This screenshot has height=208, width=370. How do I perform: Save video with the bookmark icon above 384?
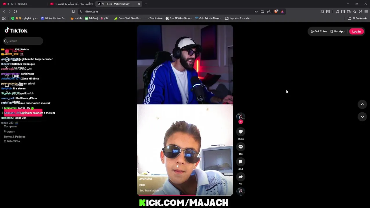(240, 162)
